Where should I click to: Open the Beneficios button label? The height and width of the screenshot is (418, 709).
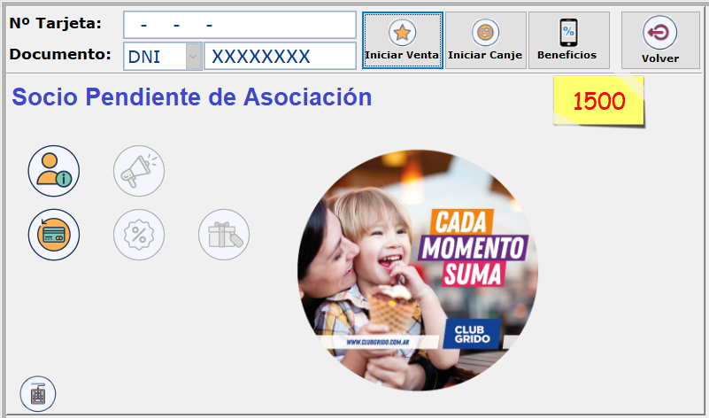[567, 55]
